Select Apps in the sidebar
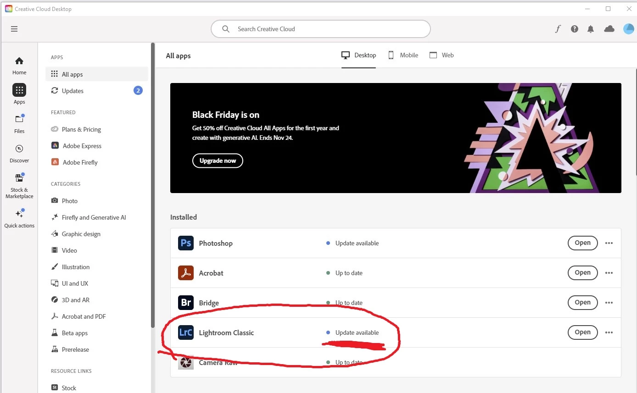 19,94
